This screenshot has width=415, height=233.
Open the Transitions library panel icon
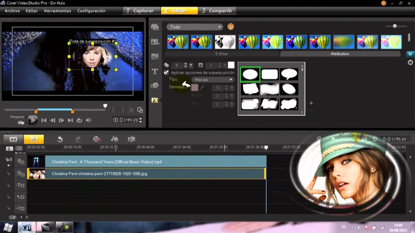pyautogui.click(x=155, y=42)
